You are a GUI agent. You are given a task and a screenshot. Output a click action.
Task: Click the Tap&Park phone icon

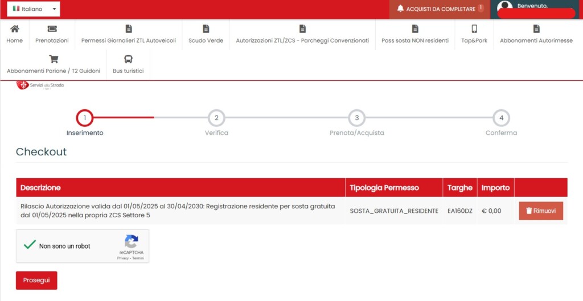474,28
